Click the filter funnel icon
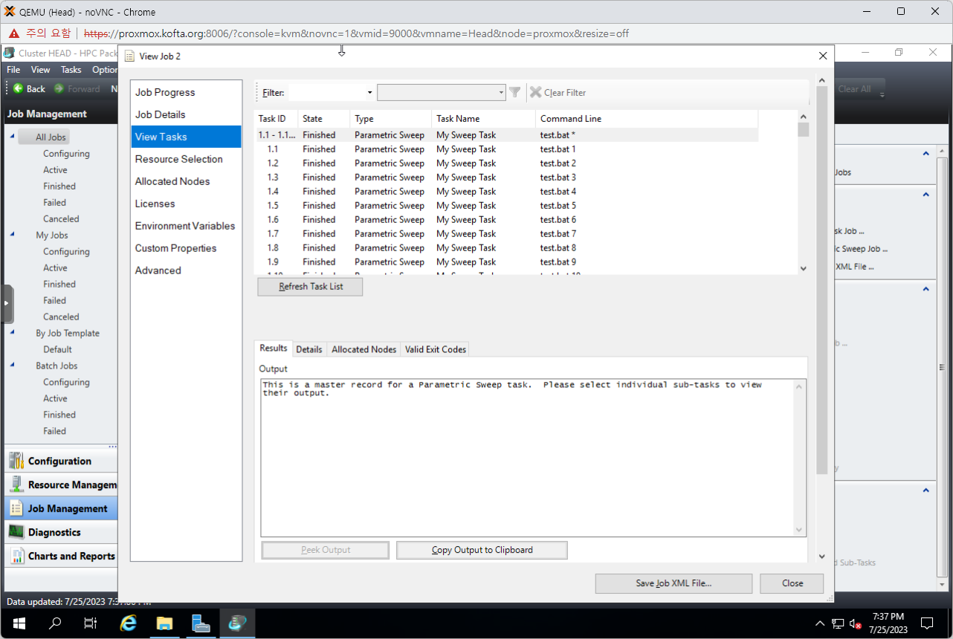The image size is (953, 639). coord(514,92)
